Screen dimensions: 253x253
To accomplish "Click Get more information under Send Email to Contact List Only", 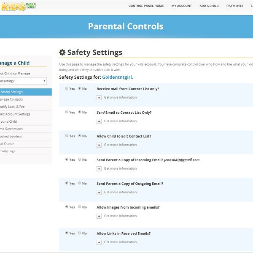I will click(x=120, y=121).
